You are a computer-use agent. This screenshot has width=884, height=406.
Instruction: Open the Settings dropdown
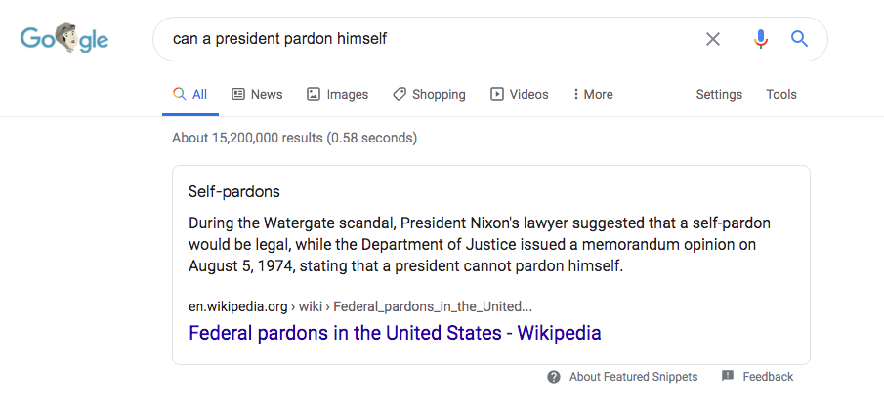(x=719, y=94)
